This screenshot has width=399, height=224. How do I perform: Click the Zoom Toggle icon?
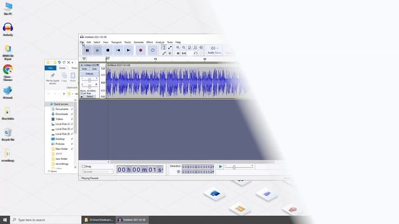pyautogui.click(x=201, y=47)
